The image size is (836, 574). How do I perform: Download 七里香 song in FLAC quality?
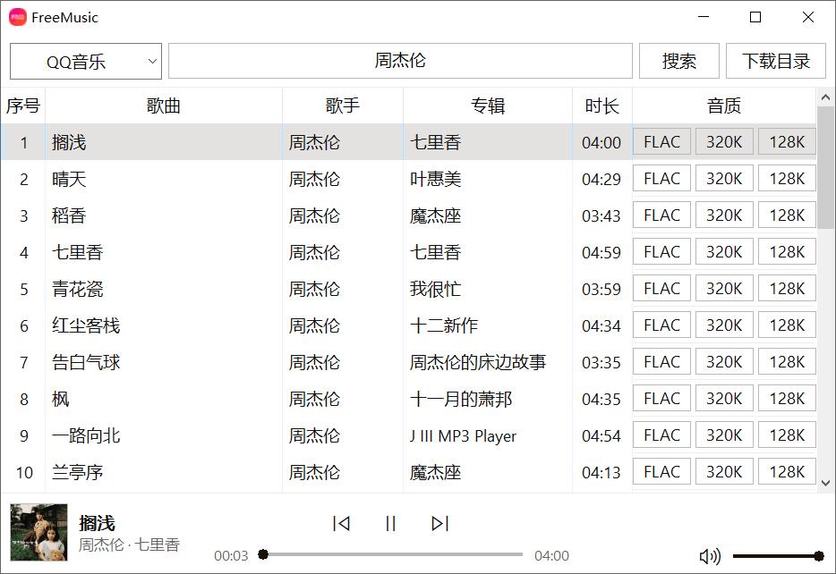click(x=661, y=252)
